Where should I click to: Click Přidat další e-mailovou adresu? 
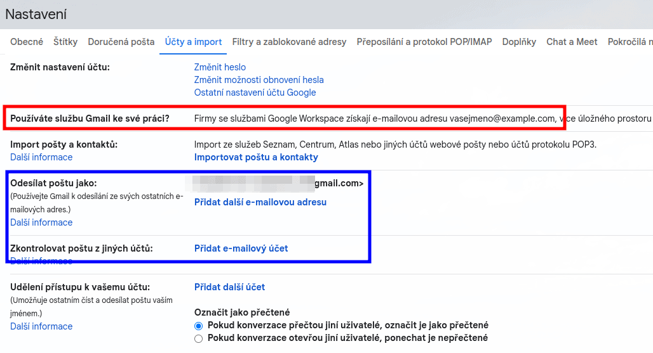point(260,202)
